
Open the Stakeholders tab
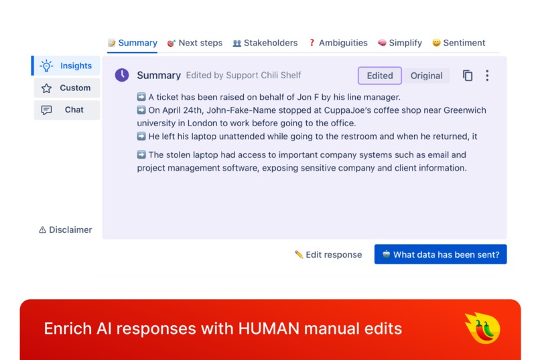(x=265, y=43)
